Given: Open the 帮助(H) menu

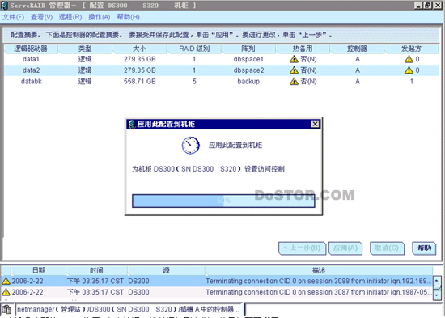Looking at the screenshot, I should pyautogui.click(x=128, y=17).
